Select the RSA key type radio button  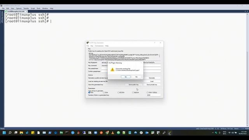(x=89, y=93)
